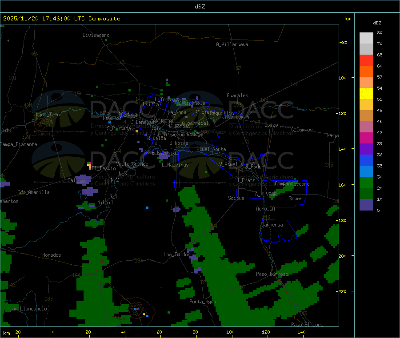
Task: Click the Nihuil location label
Action: coord(105,203)
